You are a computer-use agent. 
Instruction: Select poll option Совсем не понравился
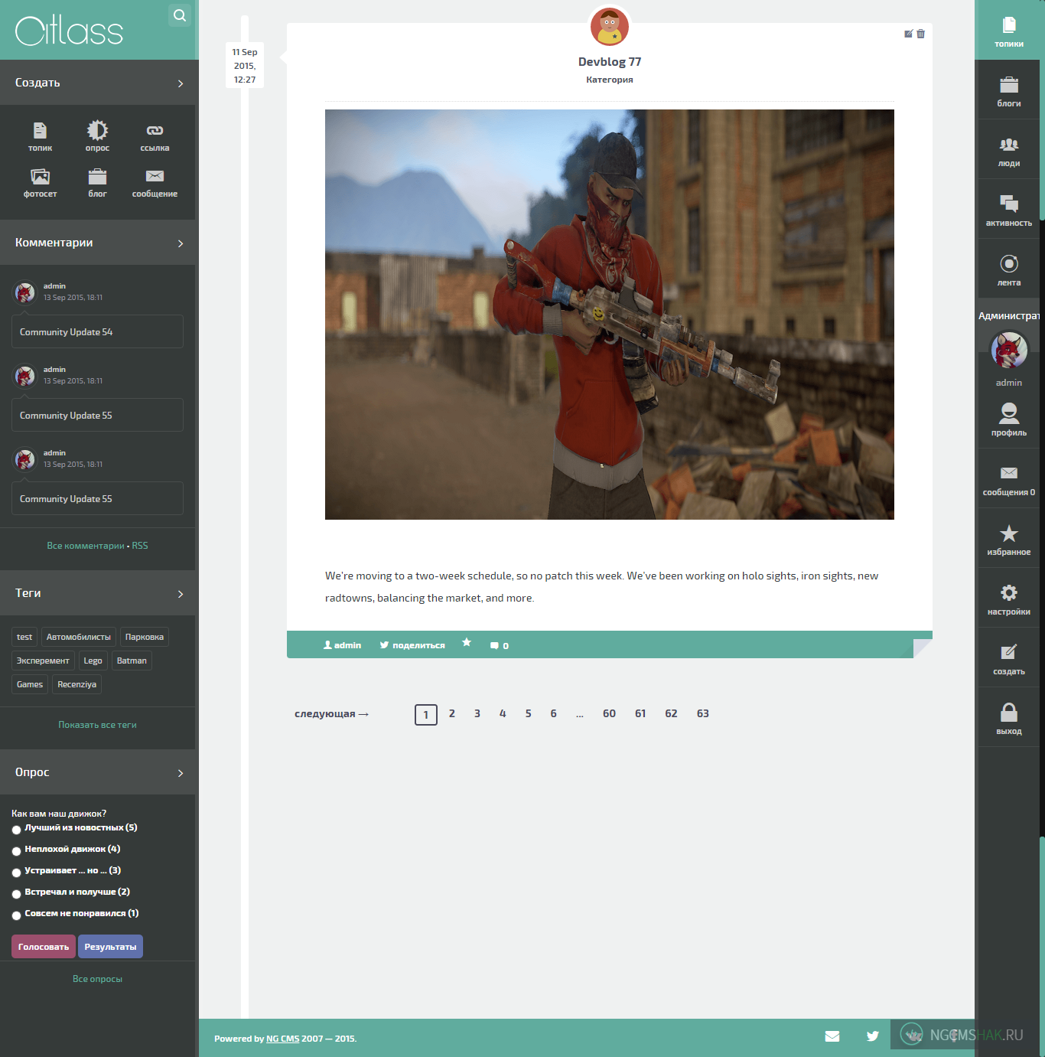coord(16,915)
